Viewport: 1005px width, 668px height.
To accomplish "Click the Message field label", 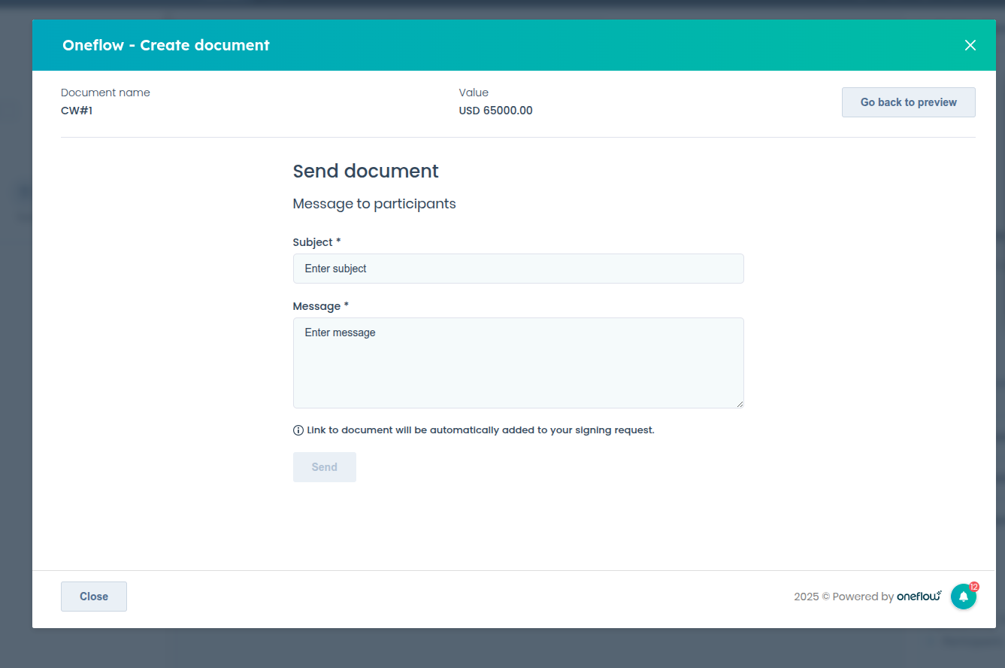I will pos(320,306).
